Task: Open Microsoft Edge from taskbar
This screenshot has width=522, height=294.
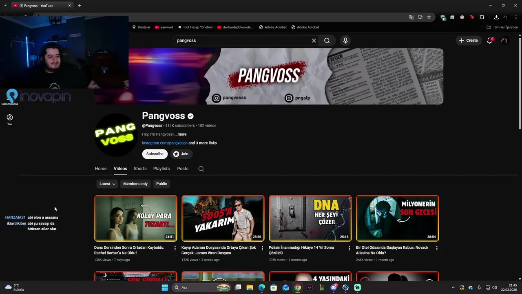Action: (262, 287)
